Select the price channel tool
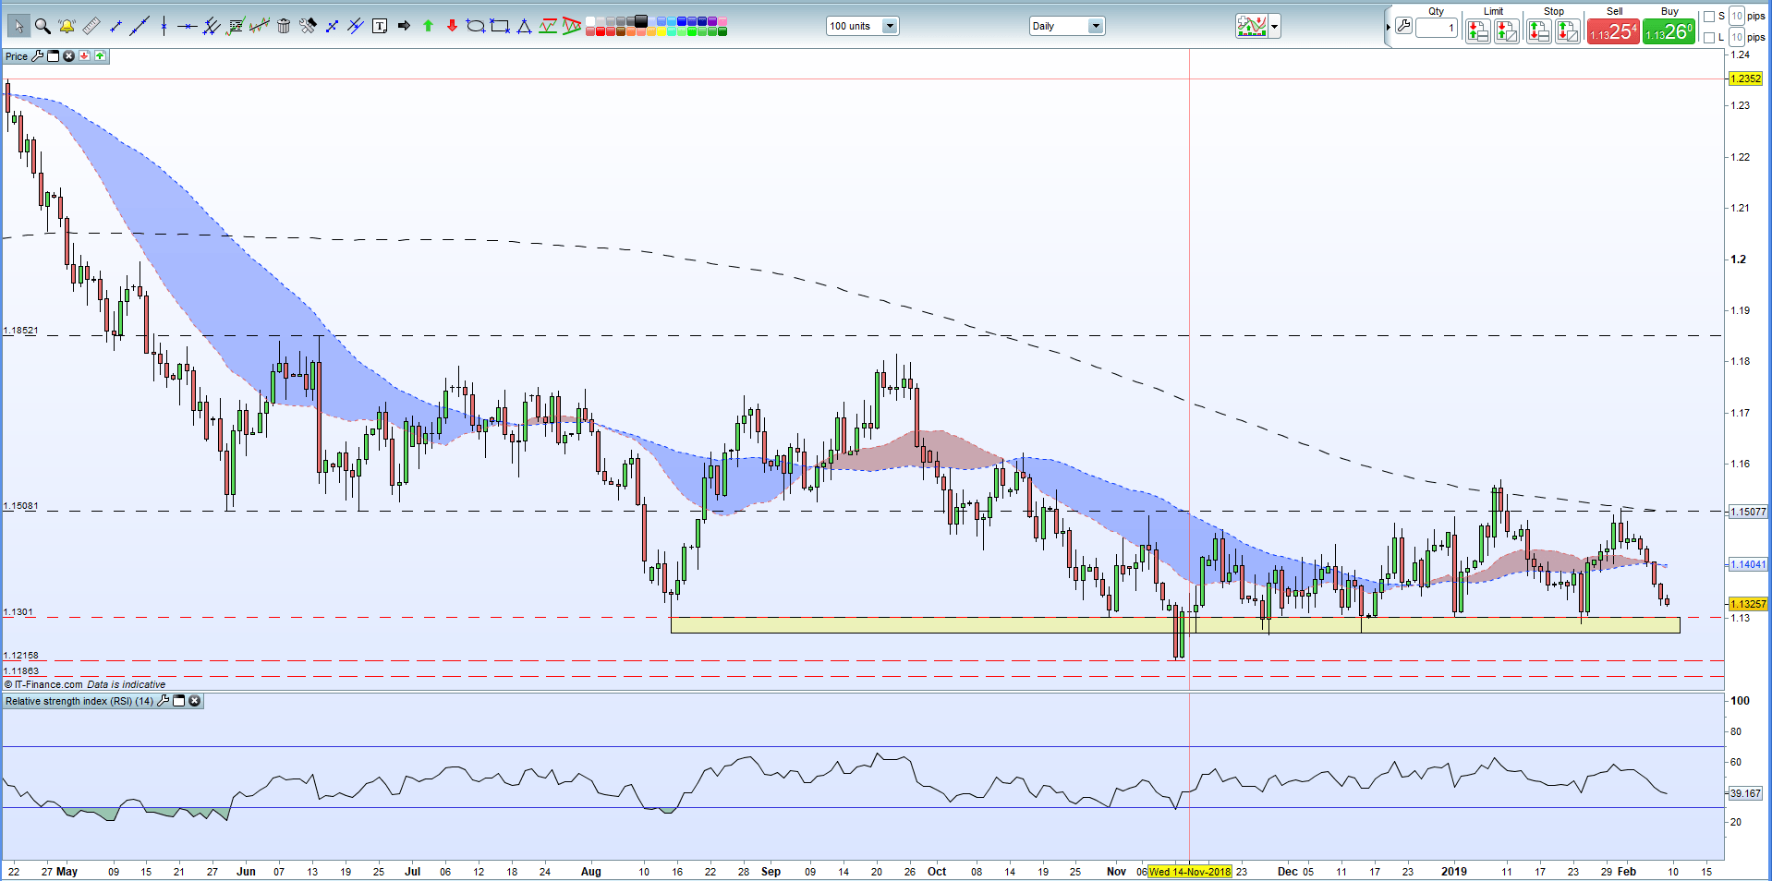Image resolution: width=1772 pixels, height=881 pixels. [548, 26]
